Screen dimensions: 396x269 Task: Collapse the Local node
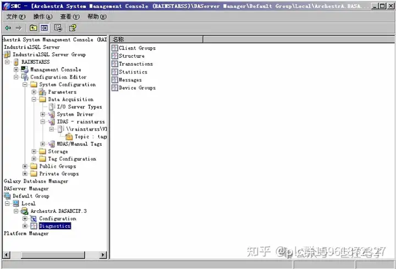[7, 204]
